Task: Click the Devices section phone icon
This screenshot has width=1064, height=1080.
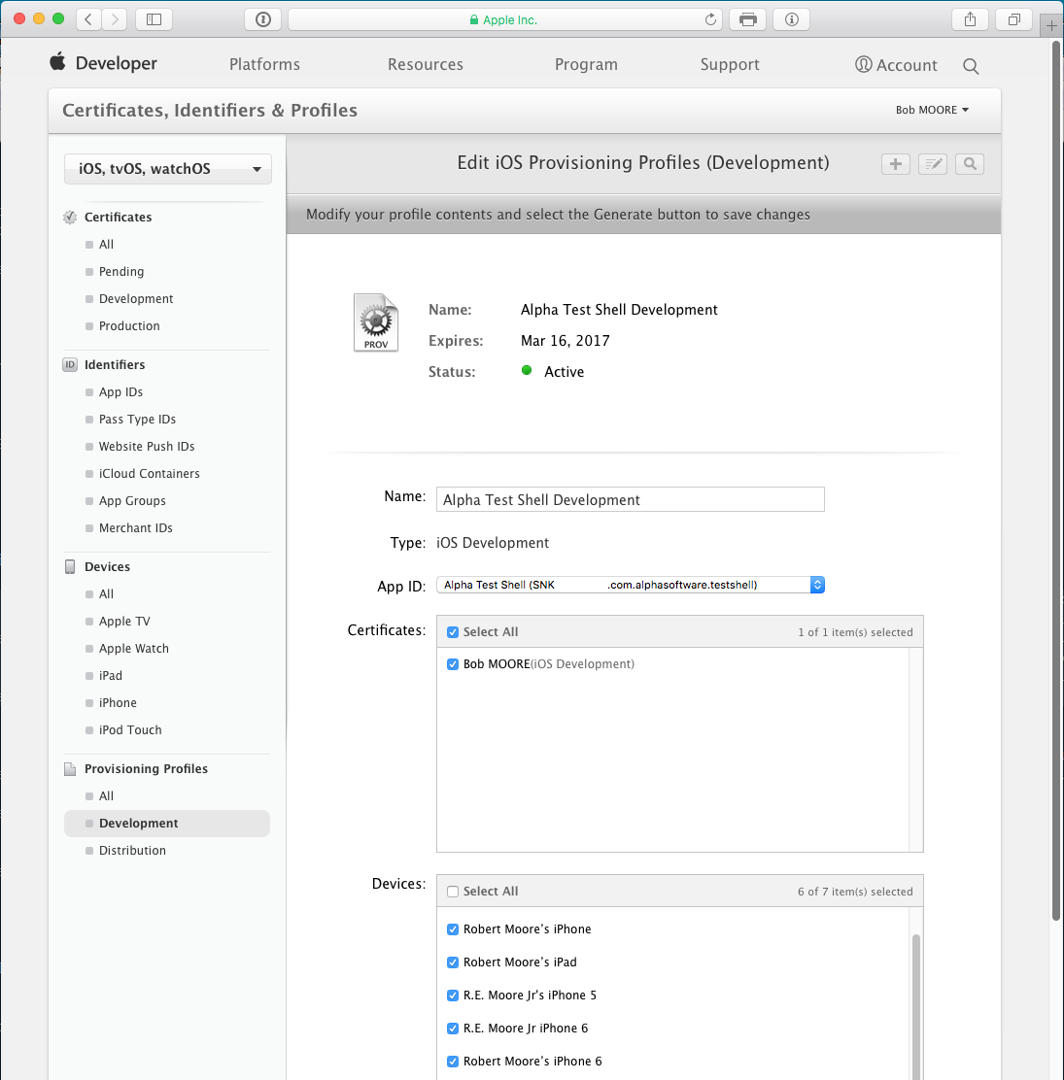Action: click(x=70, y=567)
